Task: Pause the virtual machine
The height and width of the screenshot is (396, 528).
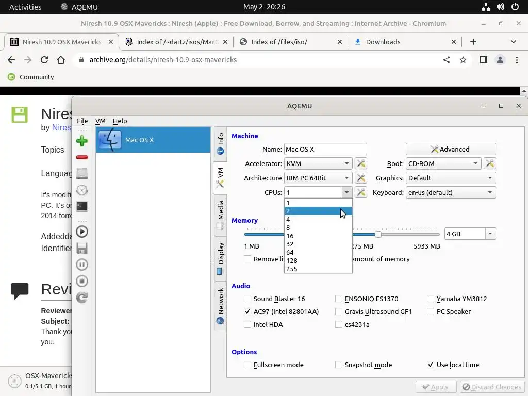Action: 82,265
